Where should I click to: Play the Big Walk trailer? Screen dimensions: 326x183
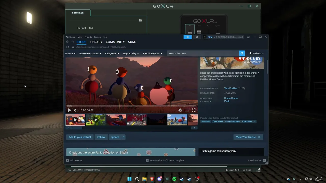[x=70, y=110]
